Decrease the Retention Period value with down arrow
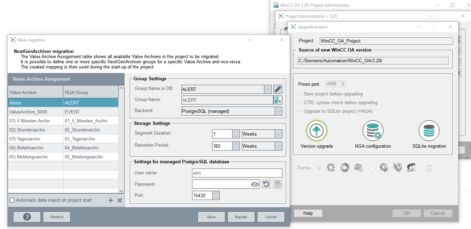Screen dimensions: 471x229 point(236,148)
